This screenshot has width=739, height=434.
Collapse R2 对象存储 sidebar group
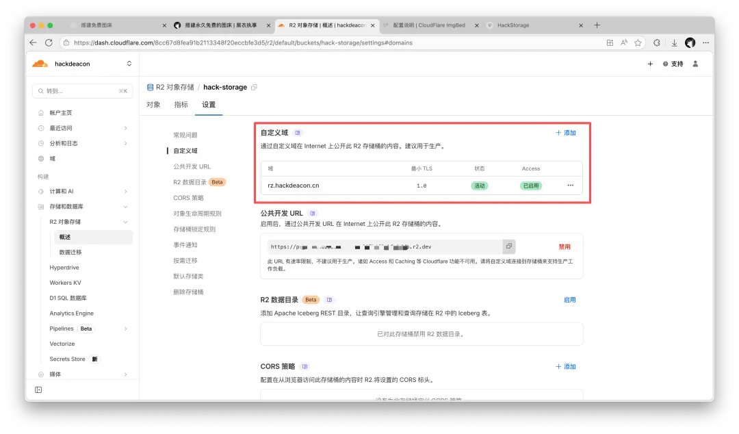[x=125, y=222]
